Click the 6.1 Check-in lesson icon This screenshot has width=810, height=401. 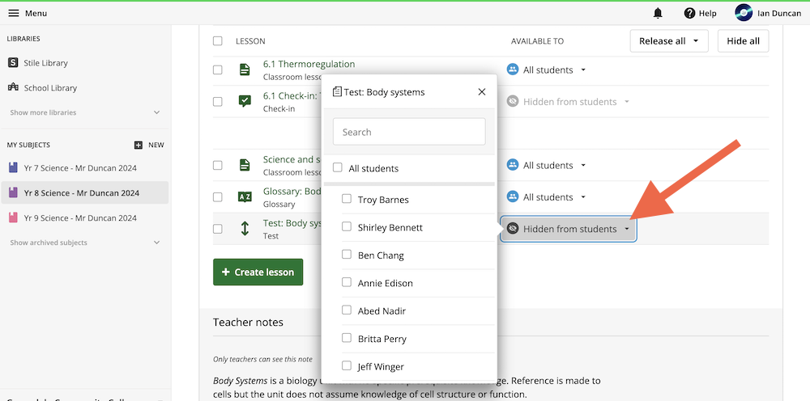[x=245, y=101]
